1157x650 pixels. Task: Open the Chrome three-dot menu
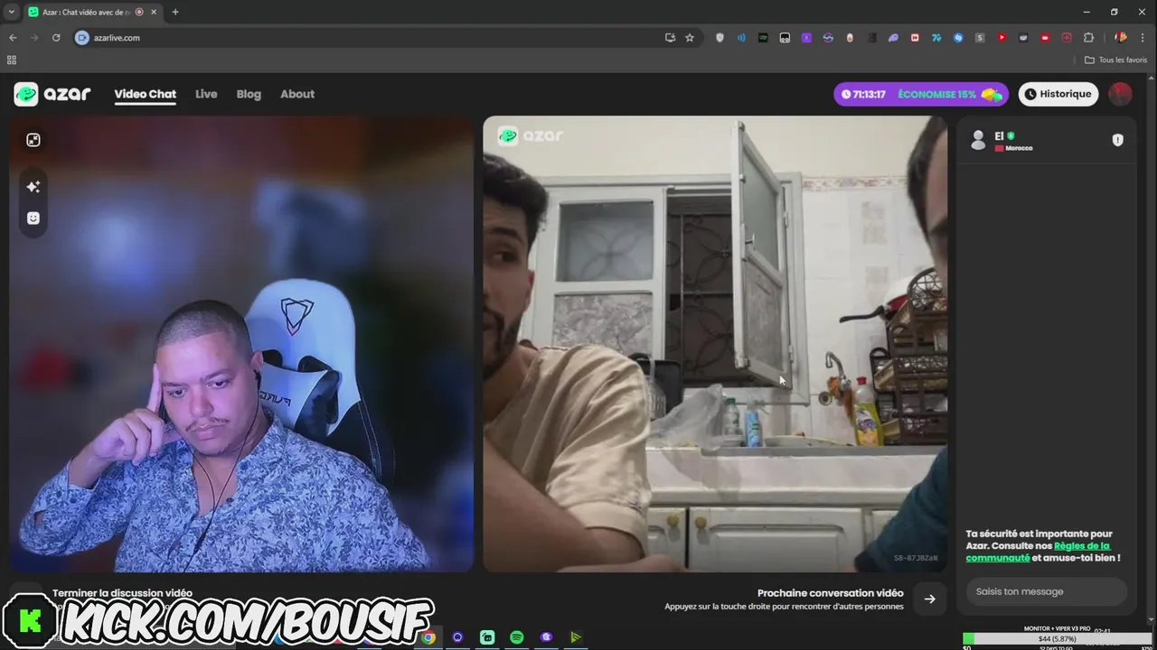[x=1143, y=38]
